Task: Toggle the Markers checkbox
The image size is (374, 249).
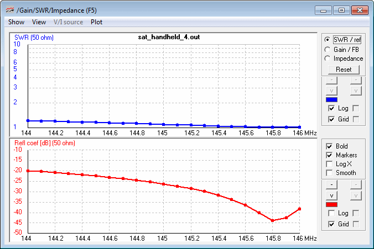Action: [x=329, y=155]
